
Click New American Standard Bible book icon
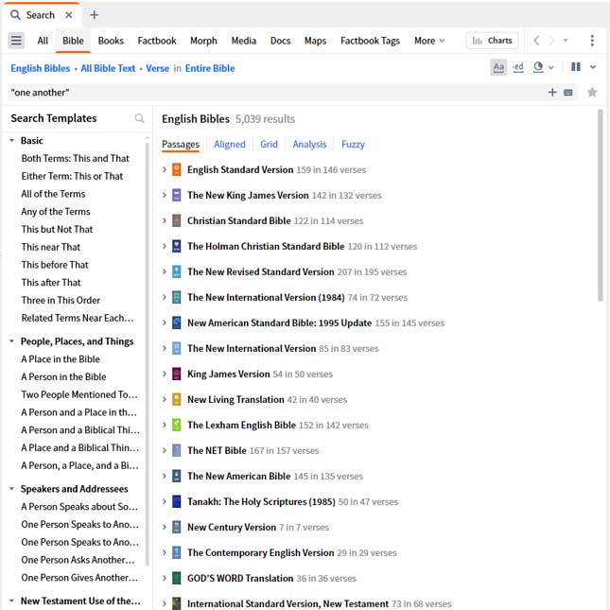[176, 322]
